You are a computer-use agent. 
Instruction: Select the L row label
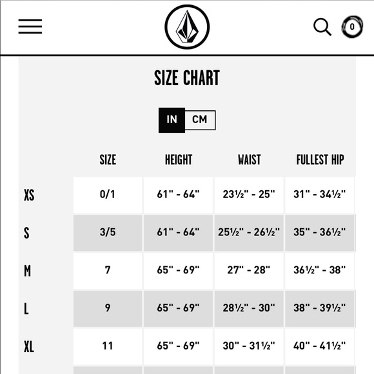click(26, 309)
